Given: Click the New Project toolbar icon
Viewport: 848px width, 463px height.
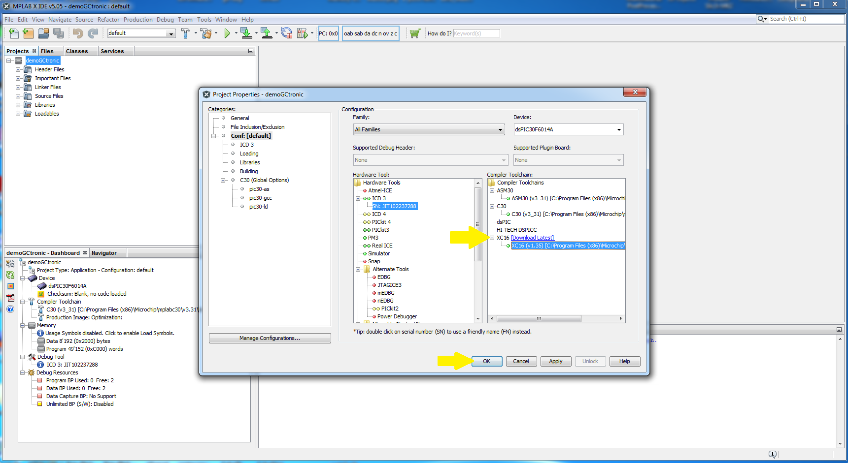Looking at the screenshot, I should point(28,33).
